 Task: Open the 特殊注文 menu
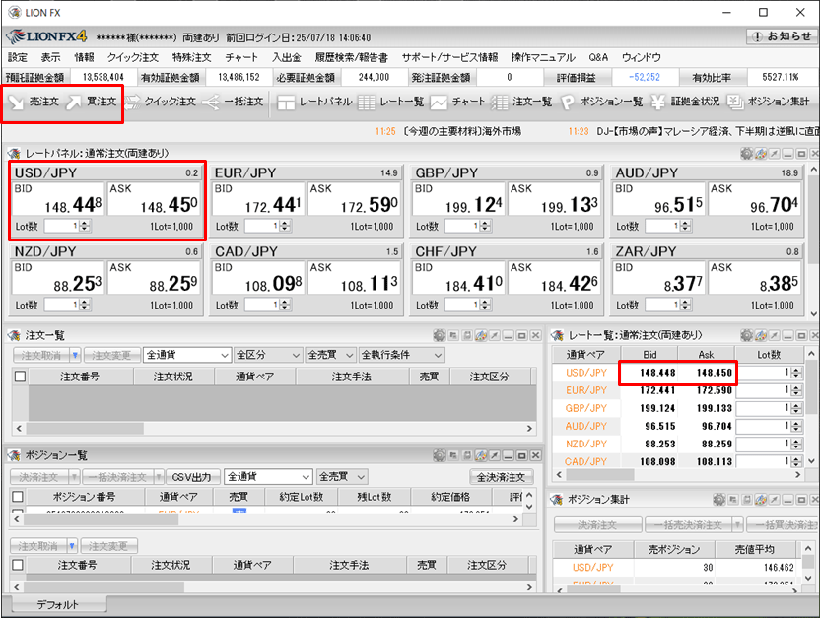(191, 58)
